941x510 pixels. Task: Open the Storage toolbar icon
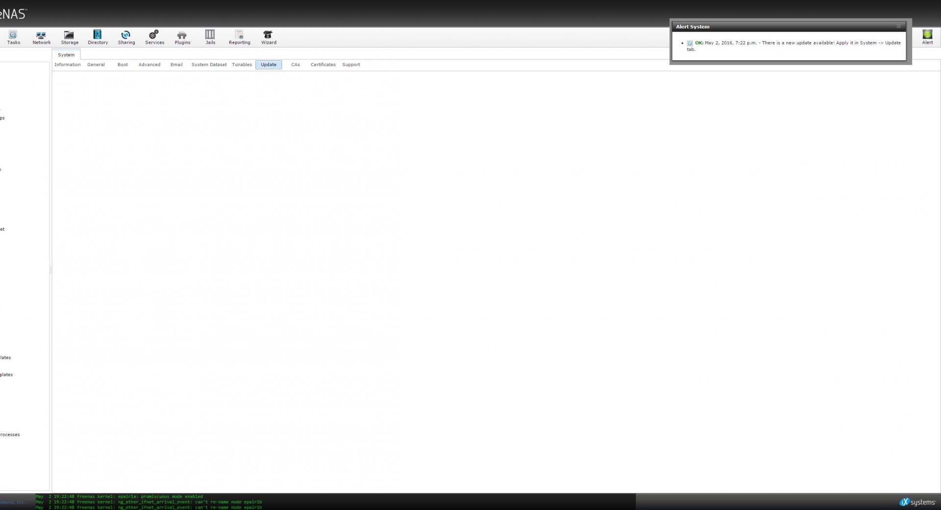coord(69,37)
